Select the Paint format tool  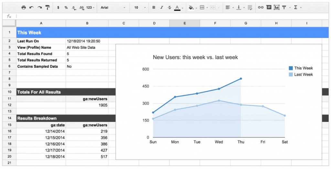tap(48, 7)
